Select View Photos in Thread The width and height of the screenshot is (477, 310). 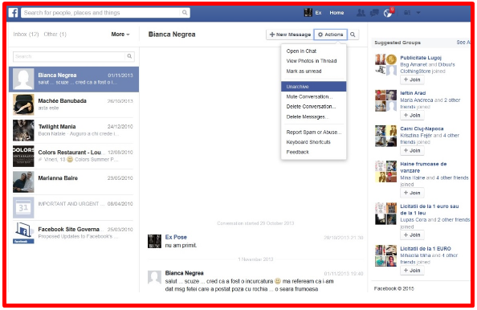313,61
